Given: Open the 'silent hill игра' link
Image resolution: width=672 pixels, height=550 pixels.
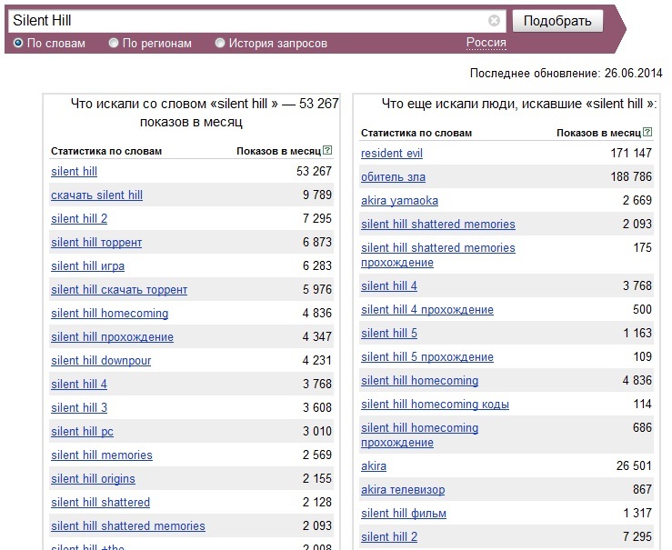Looking at the screenshot, I should coord(88,266).
